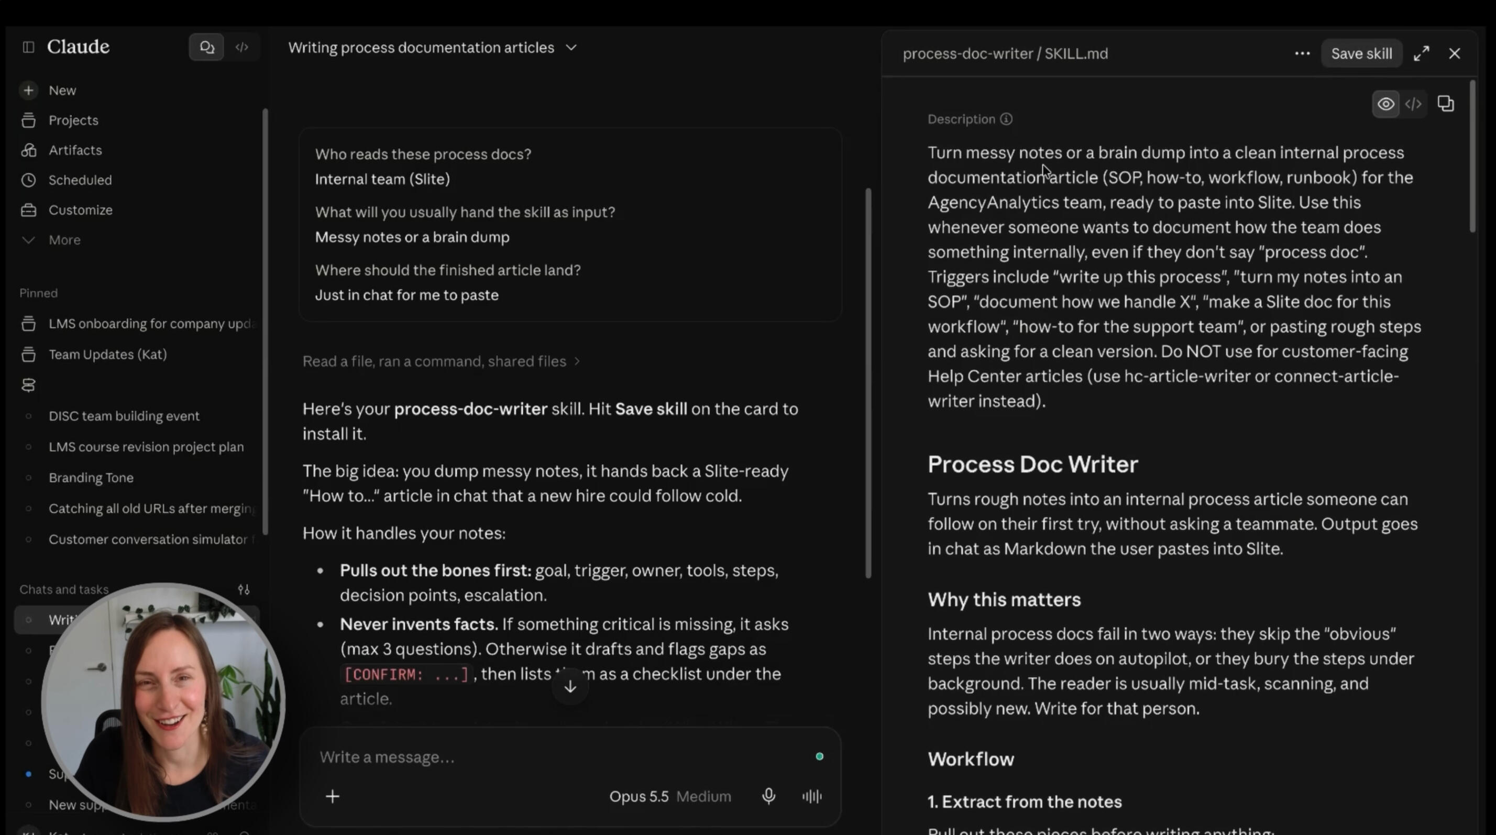1496x835 pixels.
Task: Jump to latest message arrow
Action: pyautogui.click(x=570, y=686)
